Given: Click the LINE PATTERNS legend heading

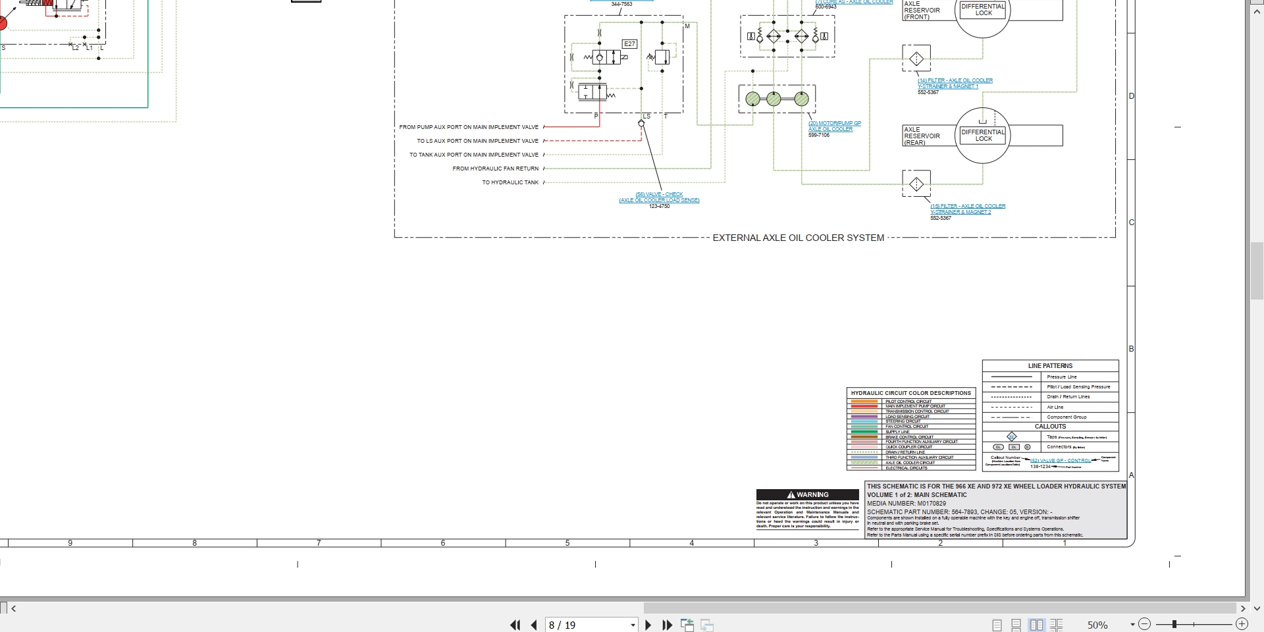Looking at the screenshot, I should [x=1050, y=366].
